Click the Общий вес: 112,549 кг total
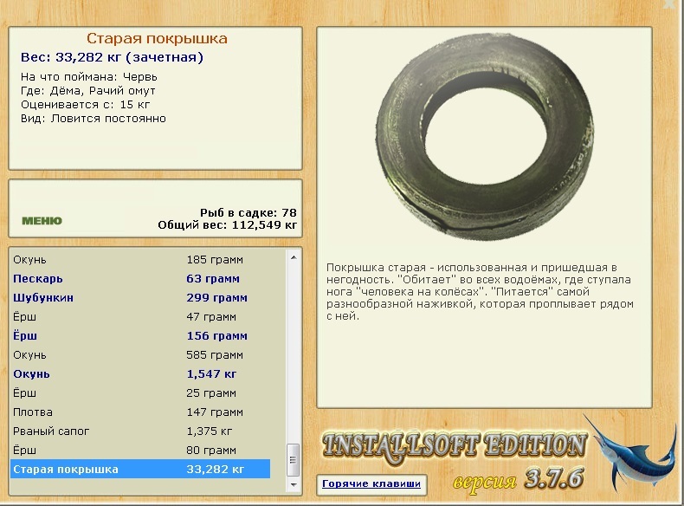 click(x=227, y=225)
